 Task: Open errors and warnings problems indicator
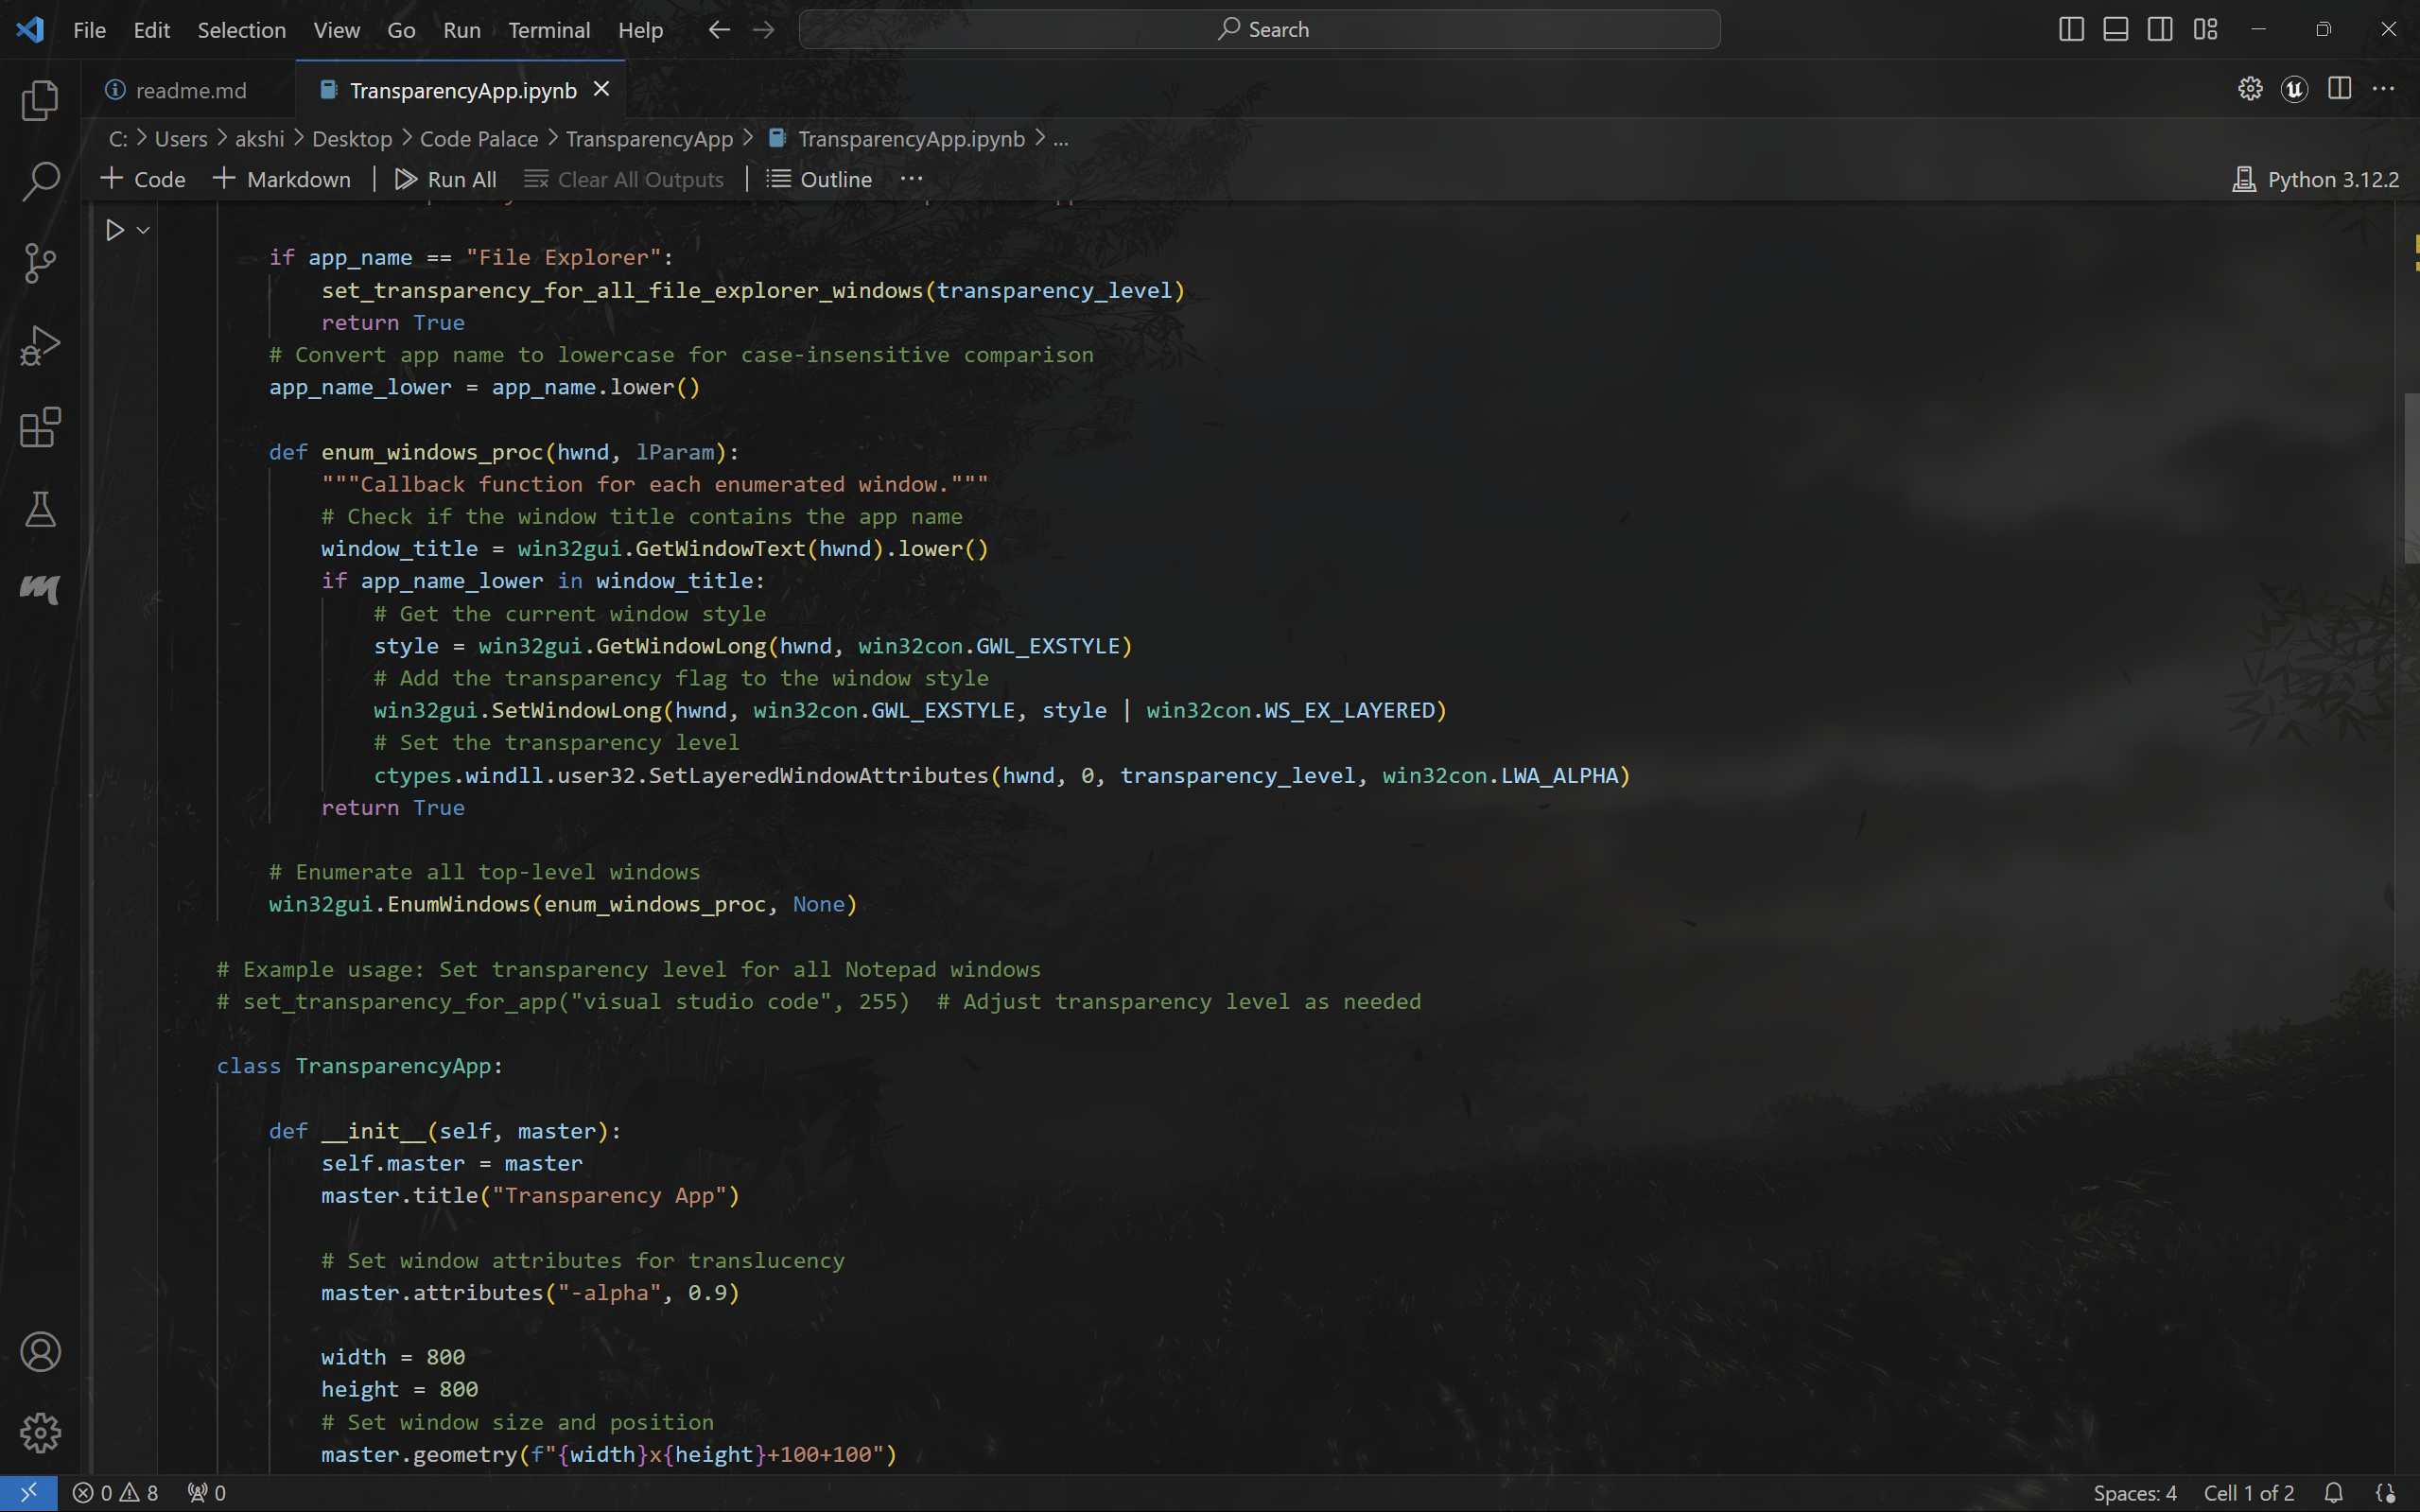coord(116,1493)
